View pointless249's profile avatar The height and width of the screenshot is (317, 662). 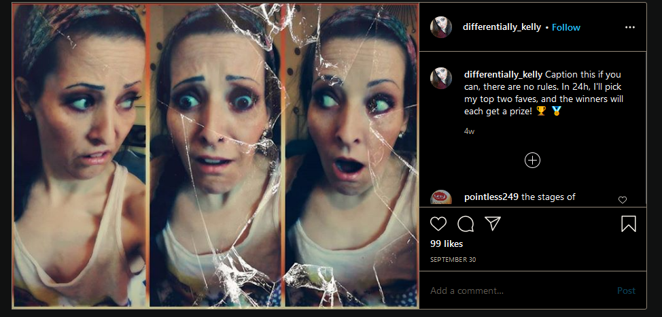tap(441, 197)
